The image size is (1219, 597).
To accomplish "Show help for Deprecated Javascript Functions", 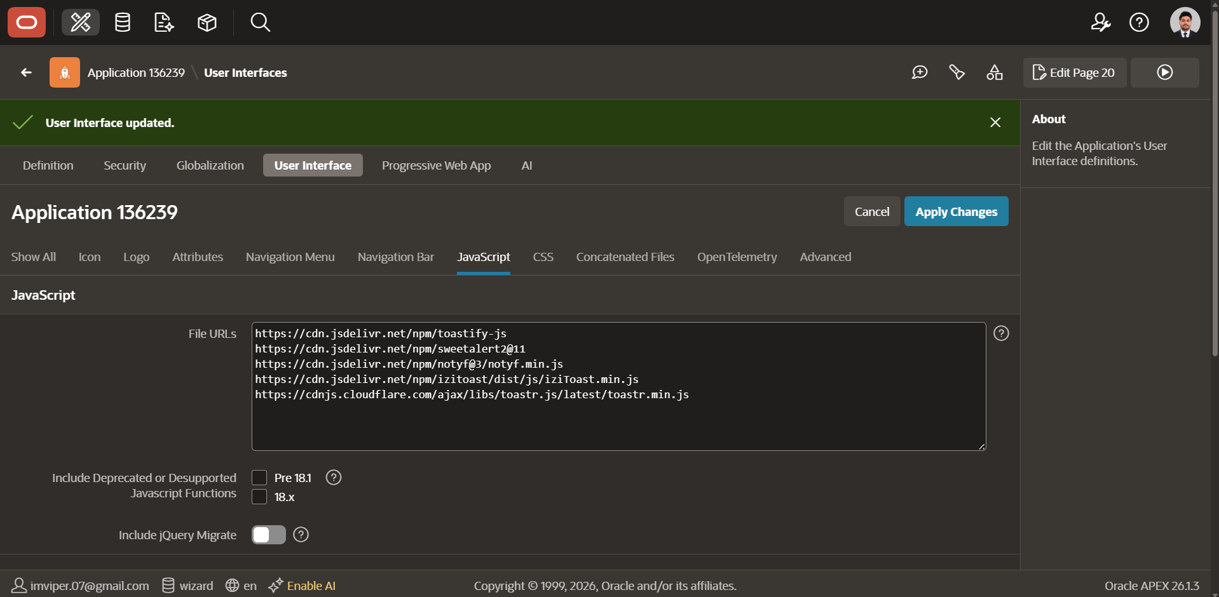I will click(x=334, y=478).
